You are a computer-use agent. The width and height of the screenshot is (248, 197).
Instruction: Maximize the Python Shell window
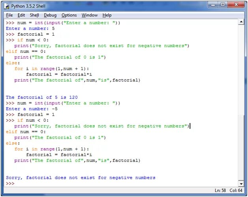pyautogui.click(x=223, y=5)
